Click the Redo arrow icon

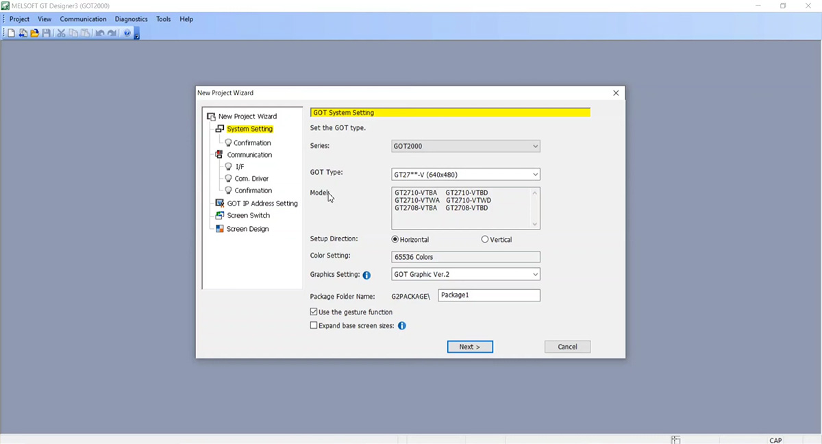[x=112, y=33]
